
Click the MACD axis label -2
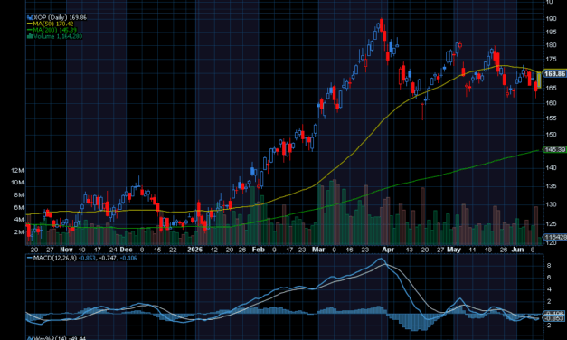click(549, 326)
